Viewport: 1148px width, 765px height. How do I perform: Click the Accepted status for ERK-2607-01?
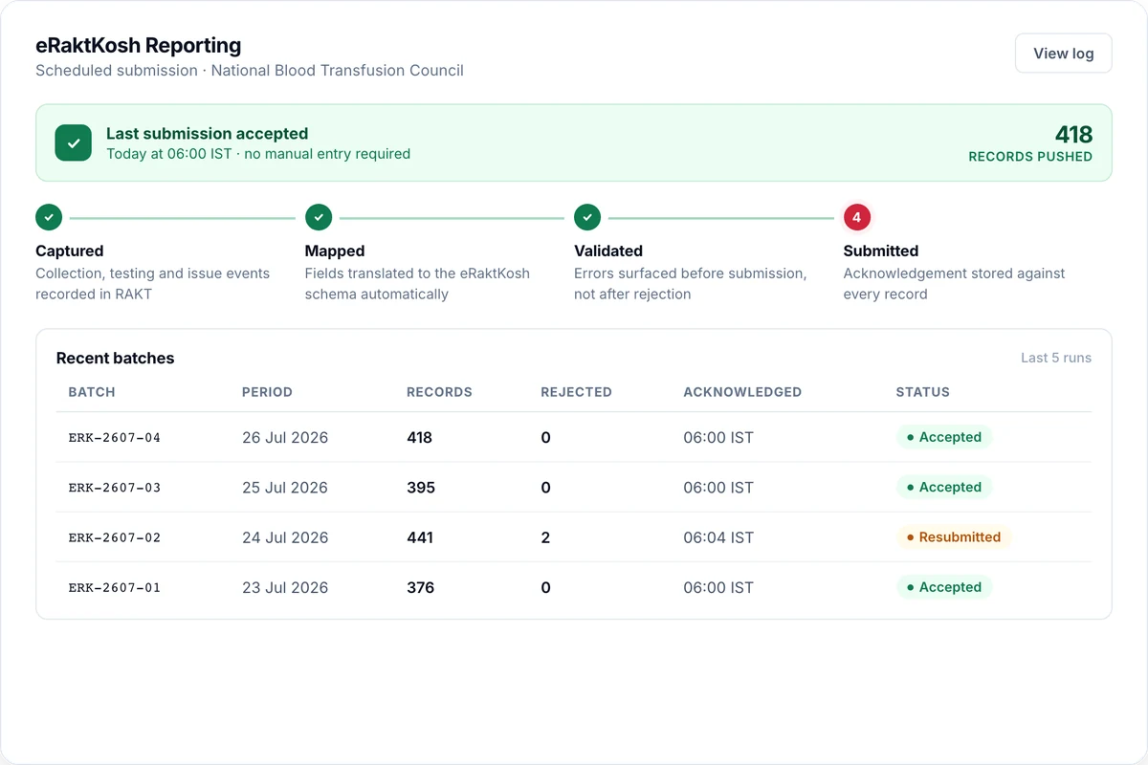pyautogui.click(x=944, y=587)
